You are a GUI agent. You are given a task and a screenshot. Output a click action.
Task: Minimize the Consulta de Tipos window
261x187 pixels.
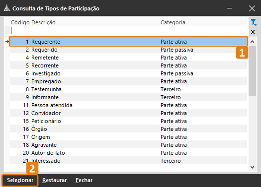229,8
